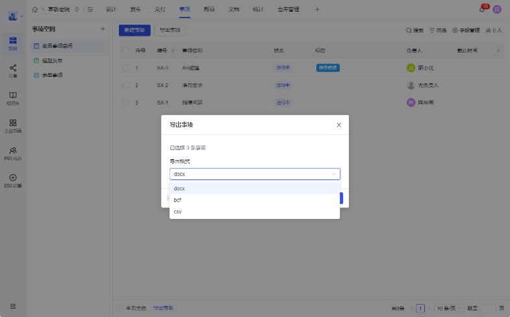The width and height of the screenshot is (510, 317).
Task: Click the 字段管理 field management button
Action: (466, 30)
